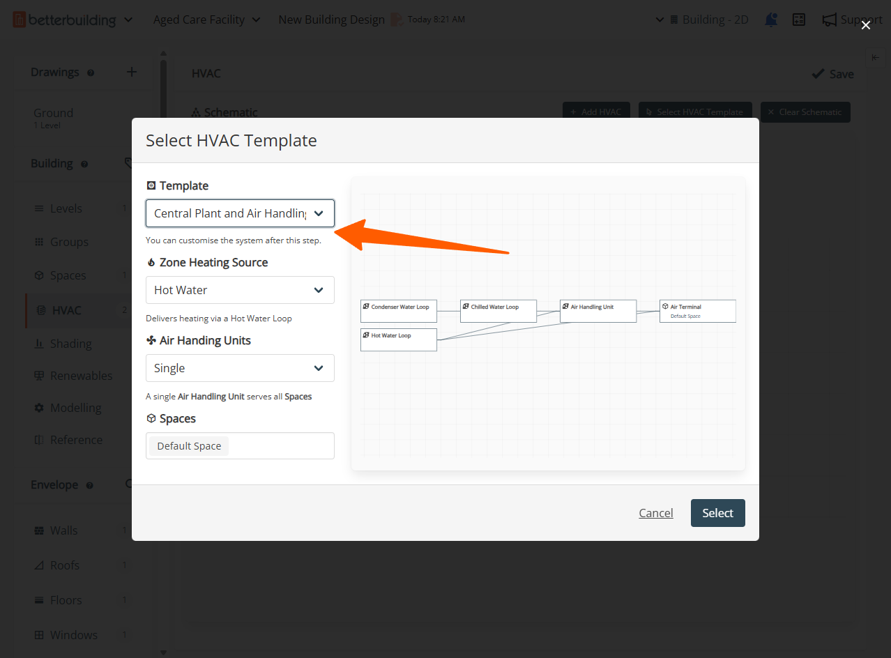The image size is (891, 658).
Task: Click the Envelope help question icon
Action: point(89,485)
